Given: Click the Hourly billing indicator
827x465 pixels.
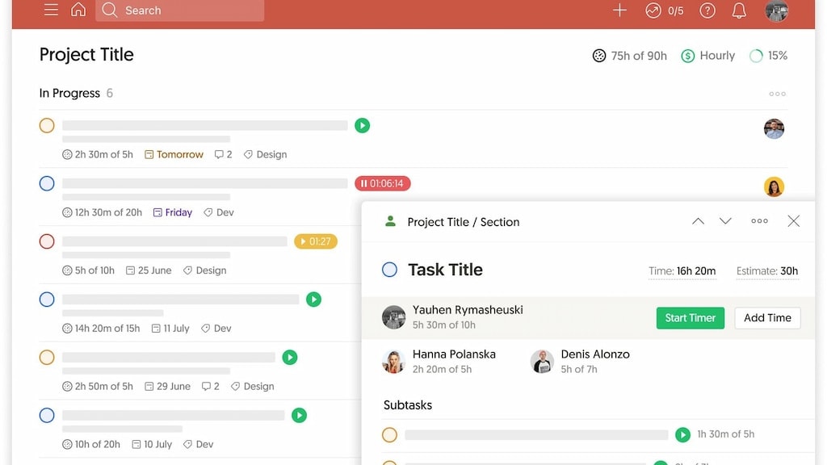Looking at the screenshot, I should (707, 56).
